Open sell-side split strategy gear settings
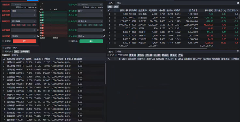Screen dimensions: 240x122 coord(104,36)
